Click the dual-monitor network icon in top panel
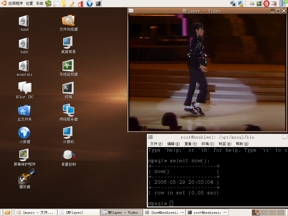Image resolution: width=288 pixels, height=216 pixels. [233, 4]
